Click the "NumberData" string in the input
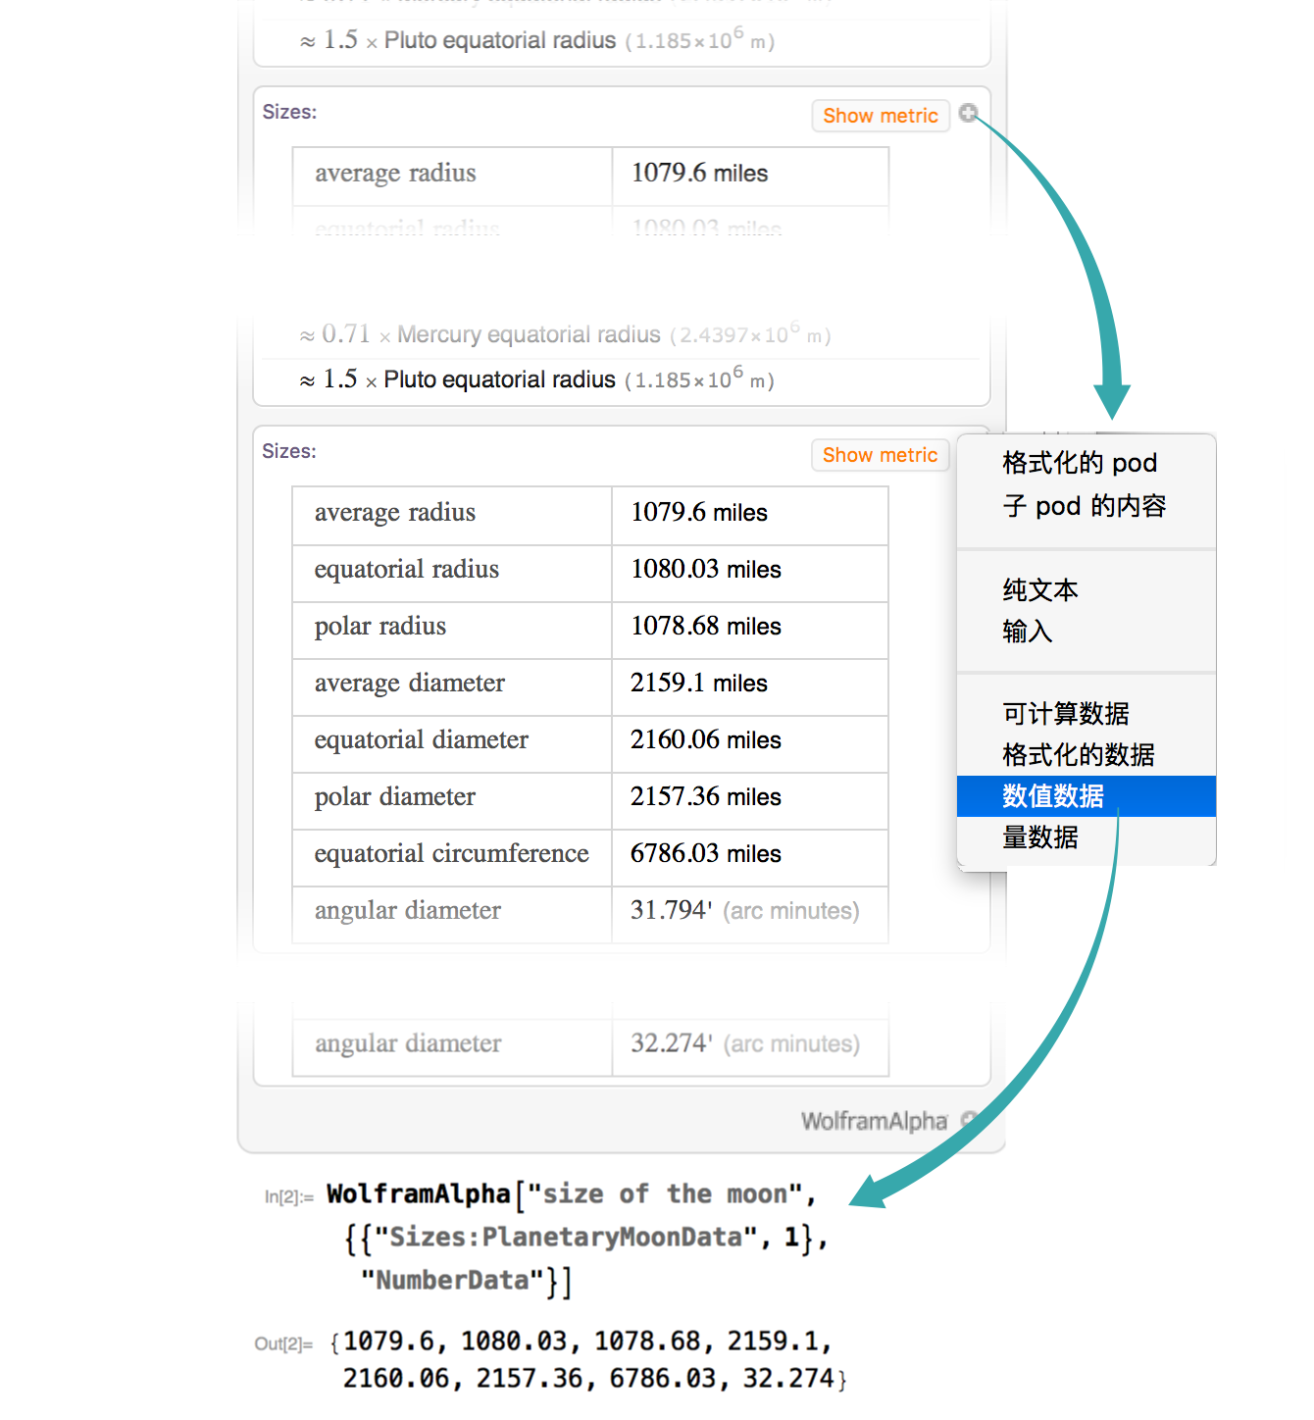The image size is (1314, 1420). coord(452,1281)
